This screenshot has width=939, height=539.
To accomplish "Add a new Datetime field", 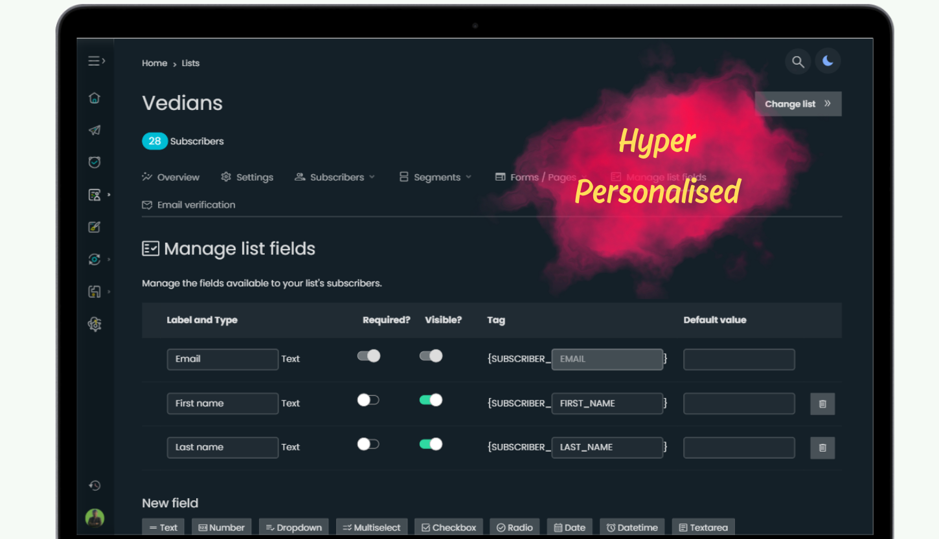I will (x=632, y=527).
